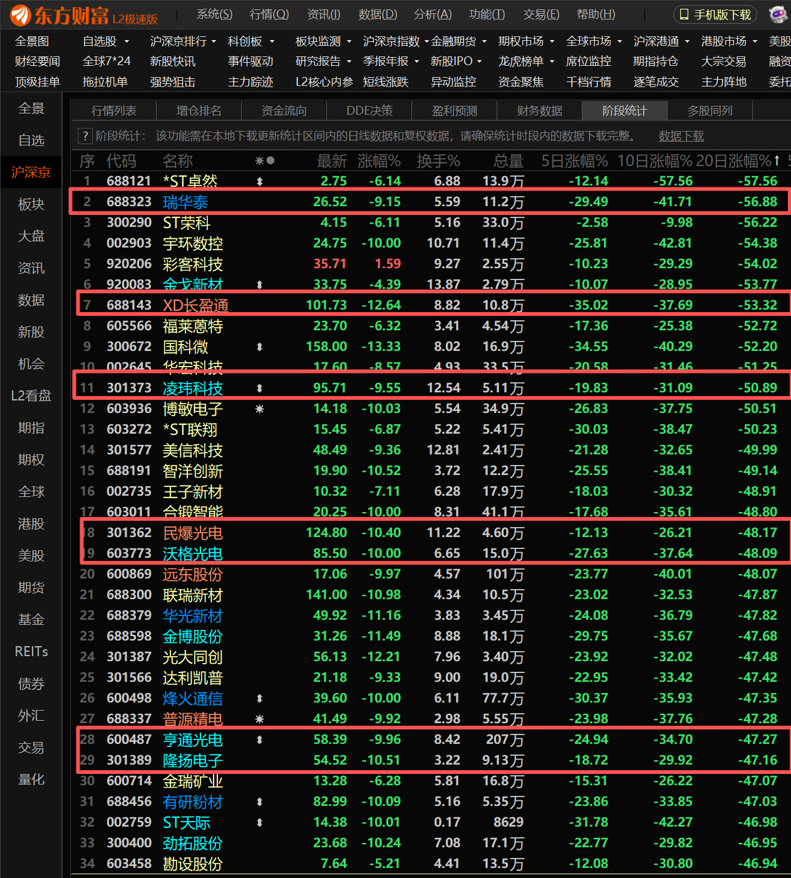
Task: Open the 龙虎榜单 dropdown arrow
Action: click(x=552, y=62)
